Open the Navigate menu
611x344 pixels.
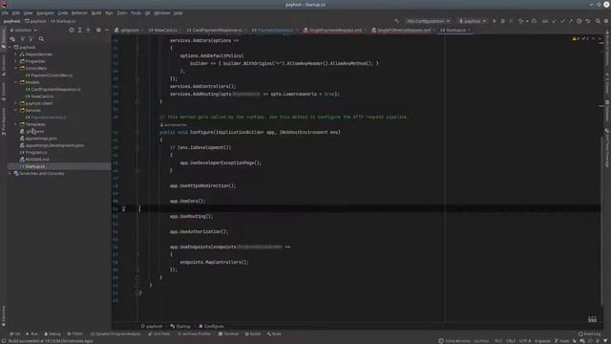[45, 12]
